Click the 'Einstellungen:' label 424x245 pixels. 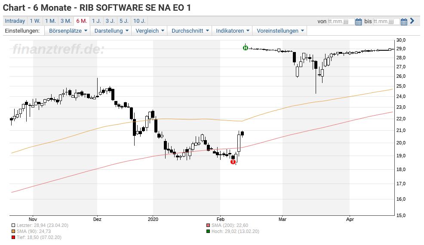coord(22,31)
